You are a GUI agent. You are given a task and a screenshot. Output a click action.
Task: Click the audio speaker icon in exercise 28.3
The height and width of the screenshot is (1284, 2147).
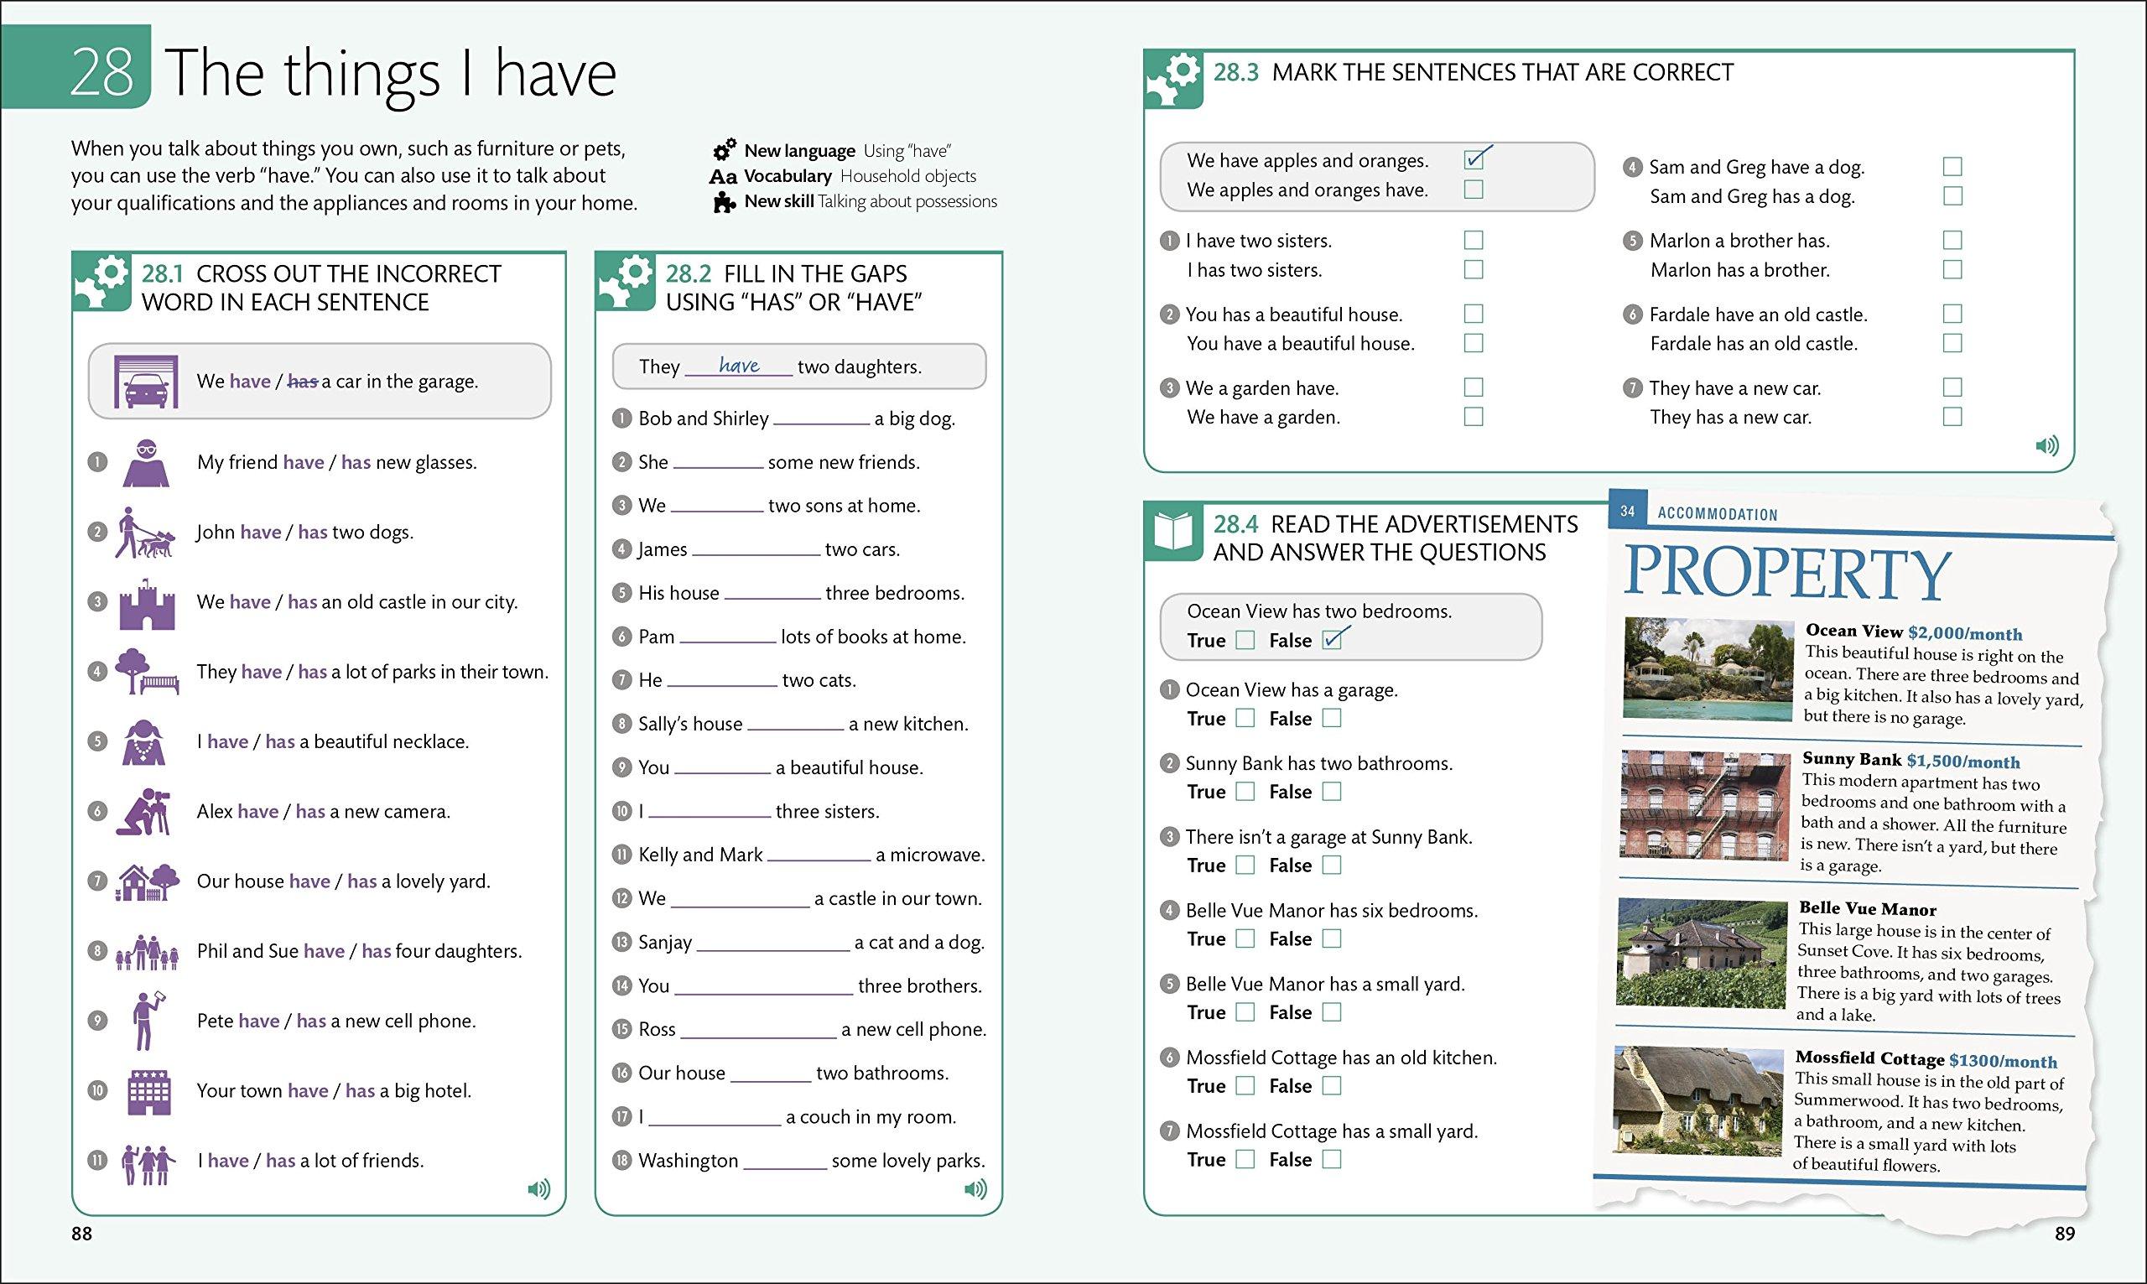[2046, 446]
